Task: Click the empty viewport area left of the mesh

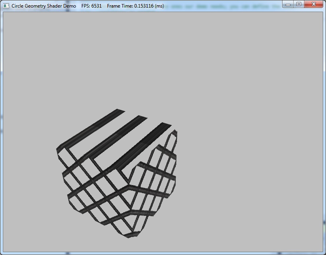Action: tap(28, 180)
